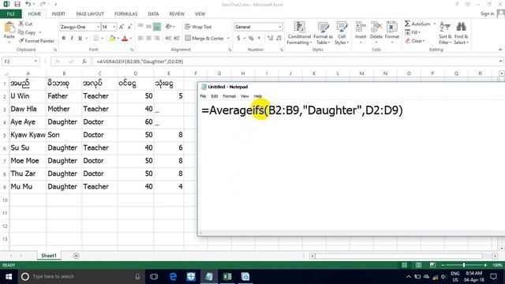The width and height of the screenshot is (505, 284).
Task: Open the font size dropdown showing 14
Action: click(114, 27)
